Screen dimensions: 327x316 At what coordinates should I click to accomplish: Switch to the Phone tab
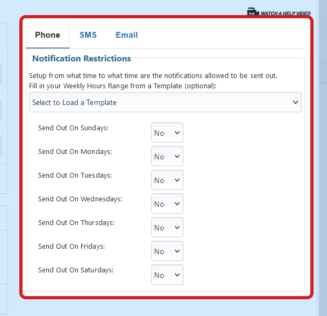coord(47,35)
